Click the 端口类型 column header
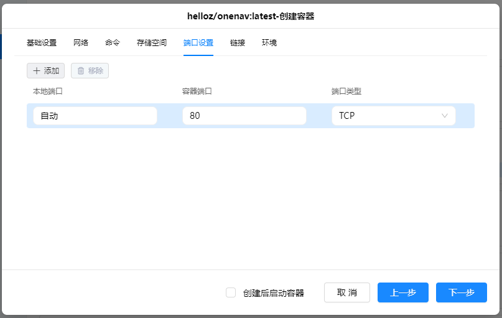This screenshot has height=318, width=502. point(346,91)
